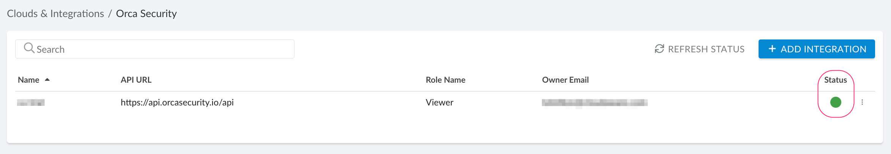This screenshot has width=891, height=154.
Task: Click the Owner Email column header
Action: [565, 80]
